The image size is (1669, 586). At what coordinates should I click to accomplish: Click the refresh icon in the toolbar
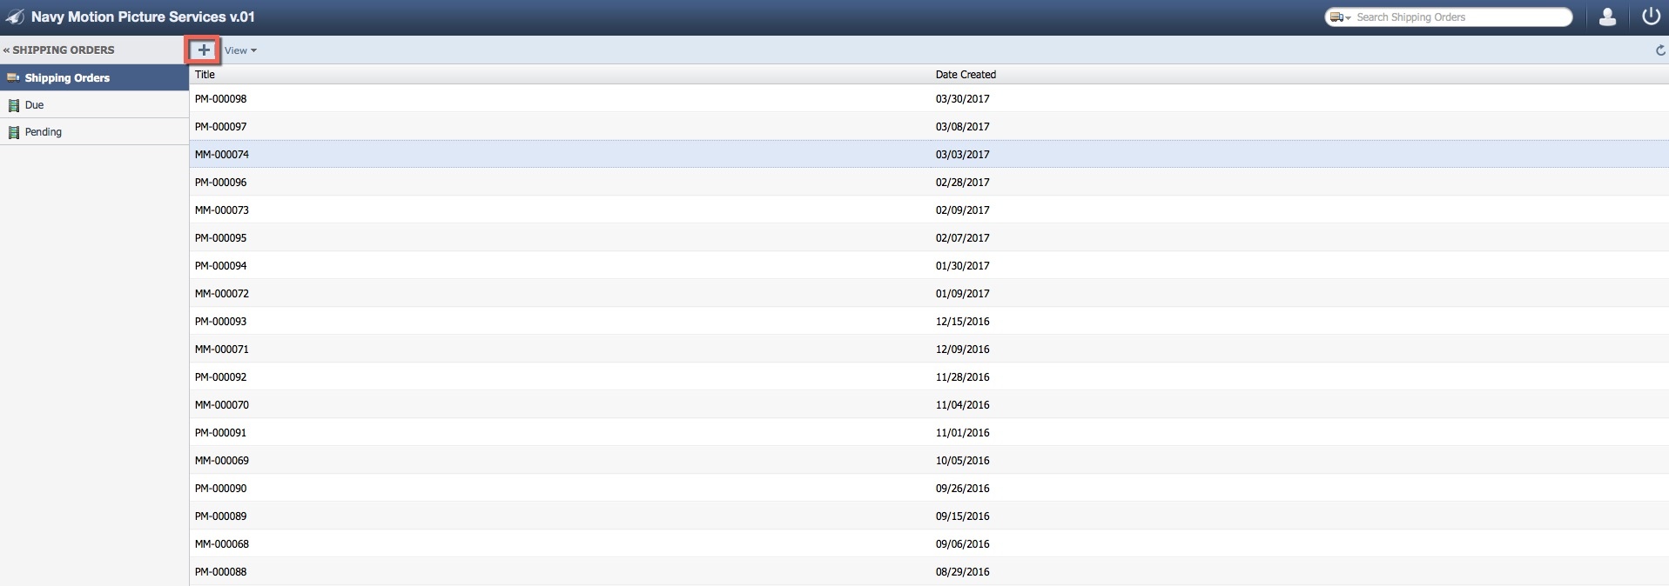point(1659,50)
